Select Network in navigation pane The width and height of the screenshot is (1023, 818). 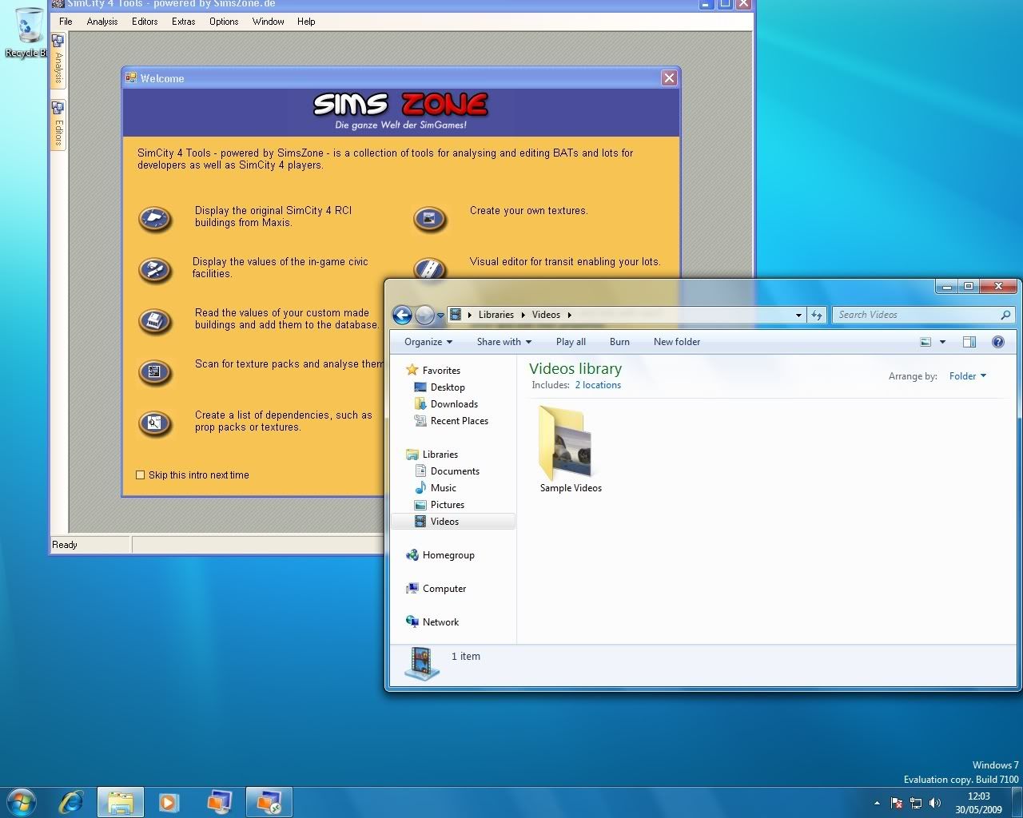[x=440, y=622]
